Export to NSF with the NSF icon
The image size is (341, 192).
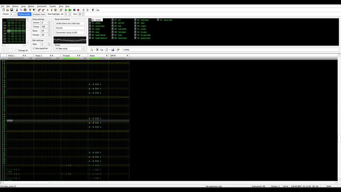[98, 10]
